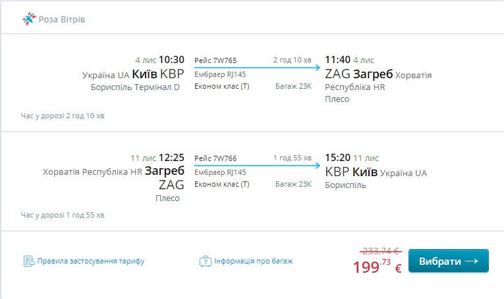Click the baggage info suitcase icon

(204, 261)
